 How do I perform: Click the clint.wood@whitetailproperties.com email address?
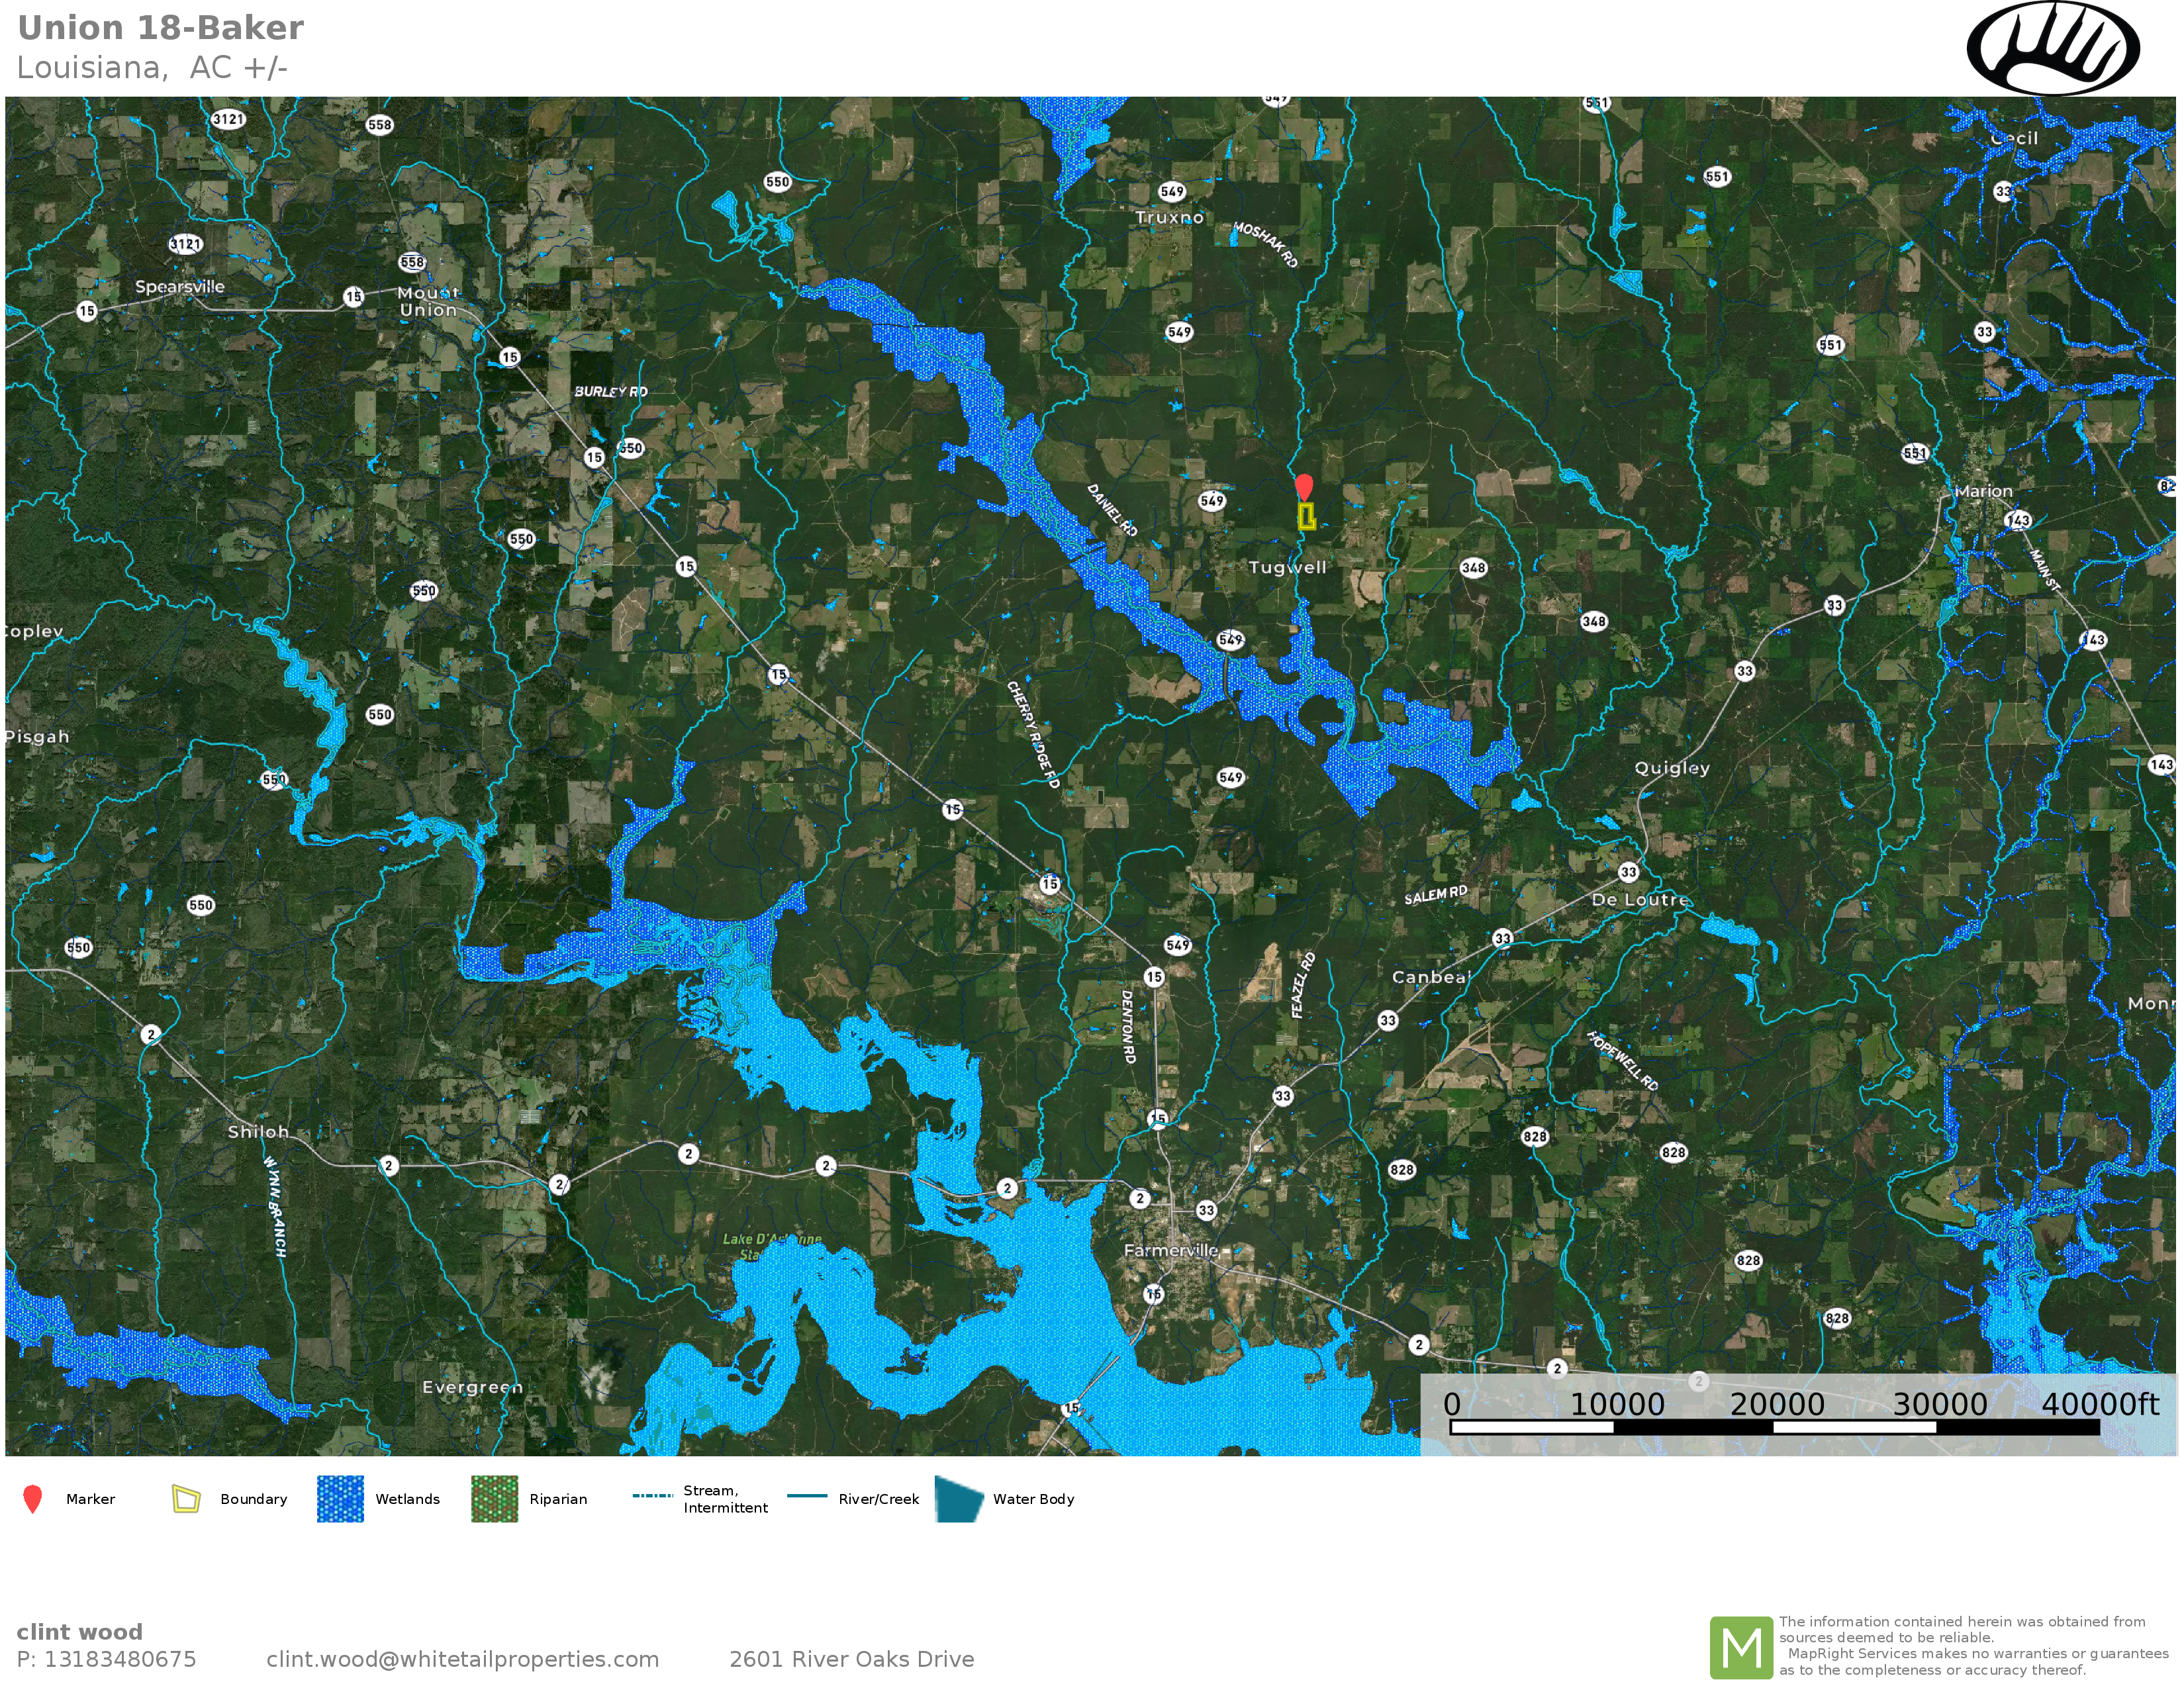(462, 1659)
